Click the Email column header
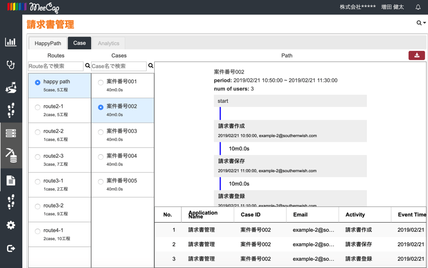 (x=300, y=214)
